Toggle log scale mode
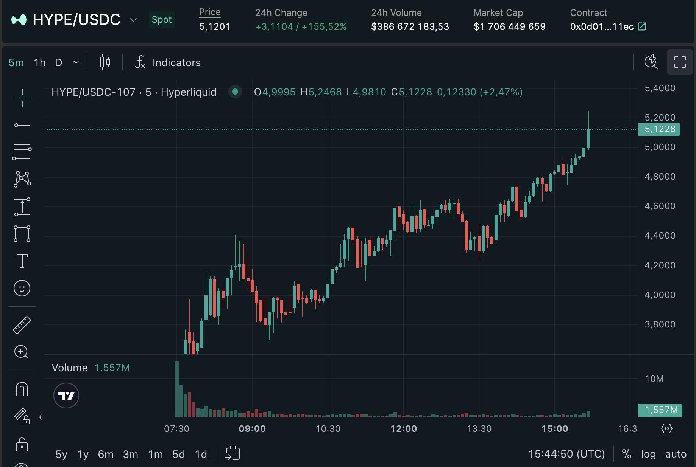 coord(648,454)
